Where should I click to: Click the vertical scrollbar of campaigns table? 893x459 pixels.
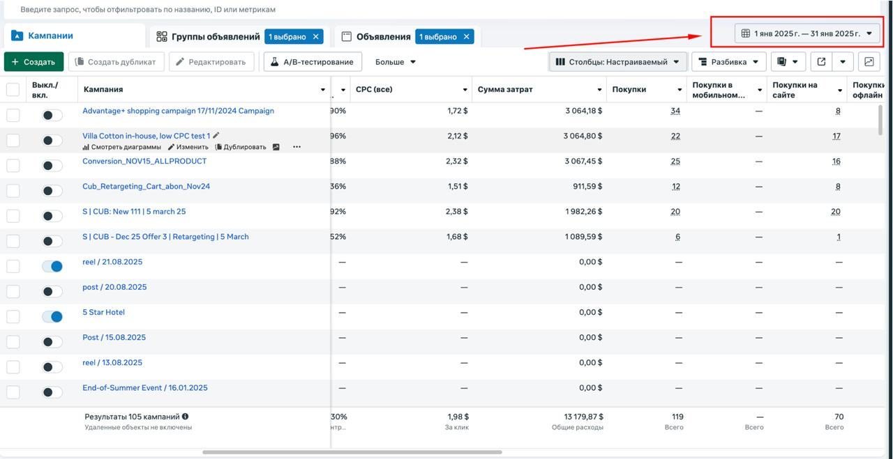click(x=880, y=118)
